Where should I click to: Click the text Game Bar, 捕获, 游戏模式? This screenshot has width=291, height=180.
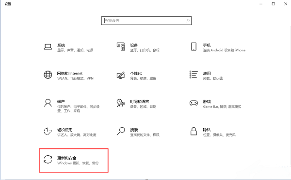click(x=222, y=106)
